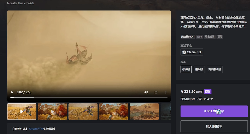Screen dimensions: 250x134
Task: Click 热度榜NO.1 tag
Action: (188, 37)
